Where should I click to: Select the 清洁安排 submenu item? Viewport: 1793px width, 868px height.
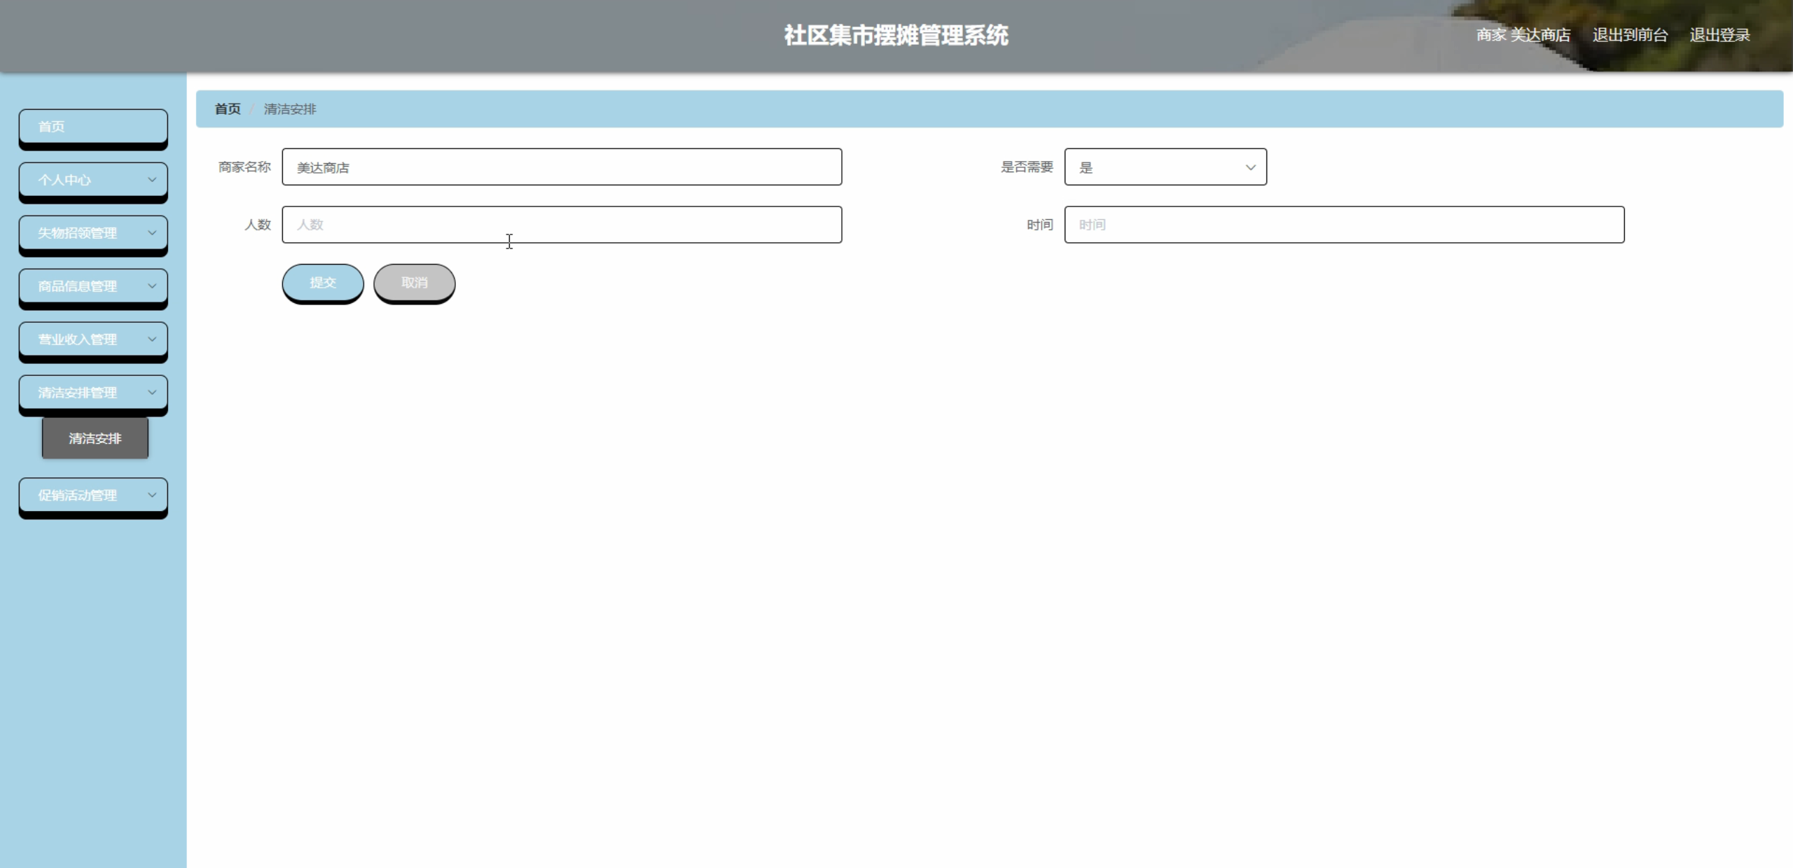coord(95,439)
